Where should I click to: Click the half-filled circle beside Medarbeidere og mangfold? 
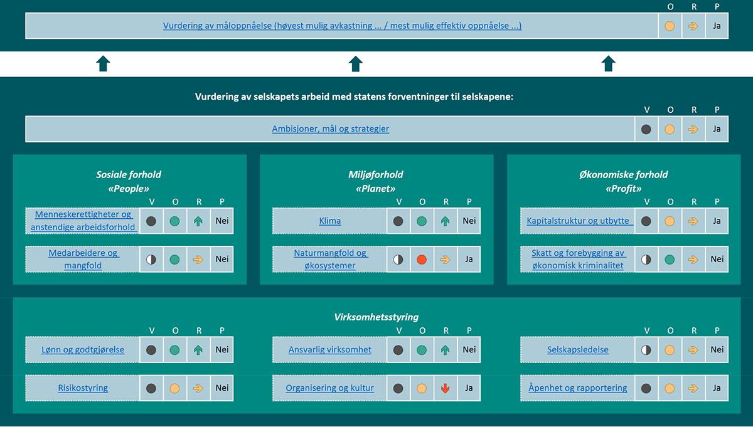point(151,259)
